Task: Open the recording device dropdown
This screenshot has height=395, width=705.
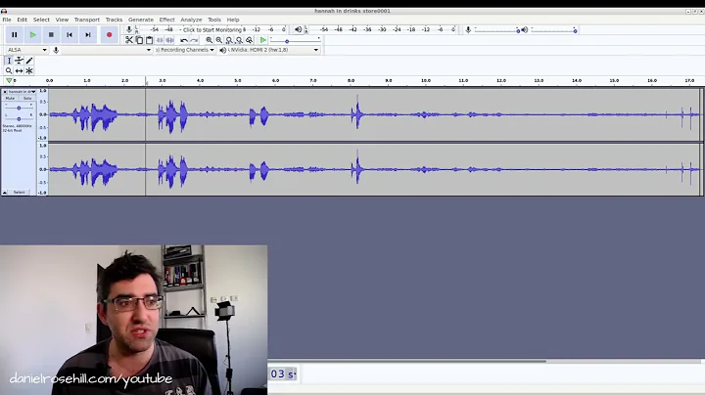Action: [x=107, y=50]
